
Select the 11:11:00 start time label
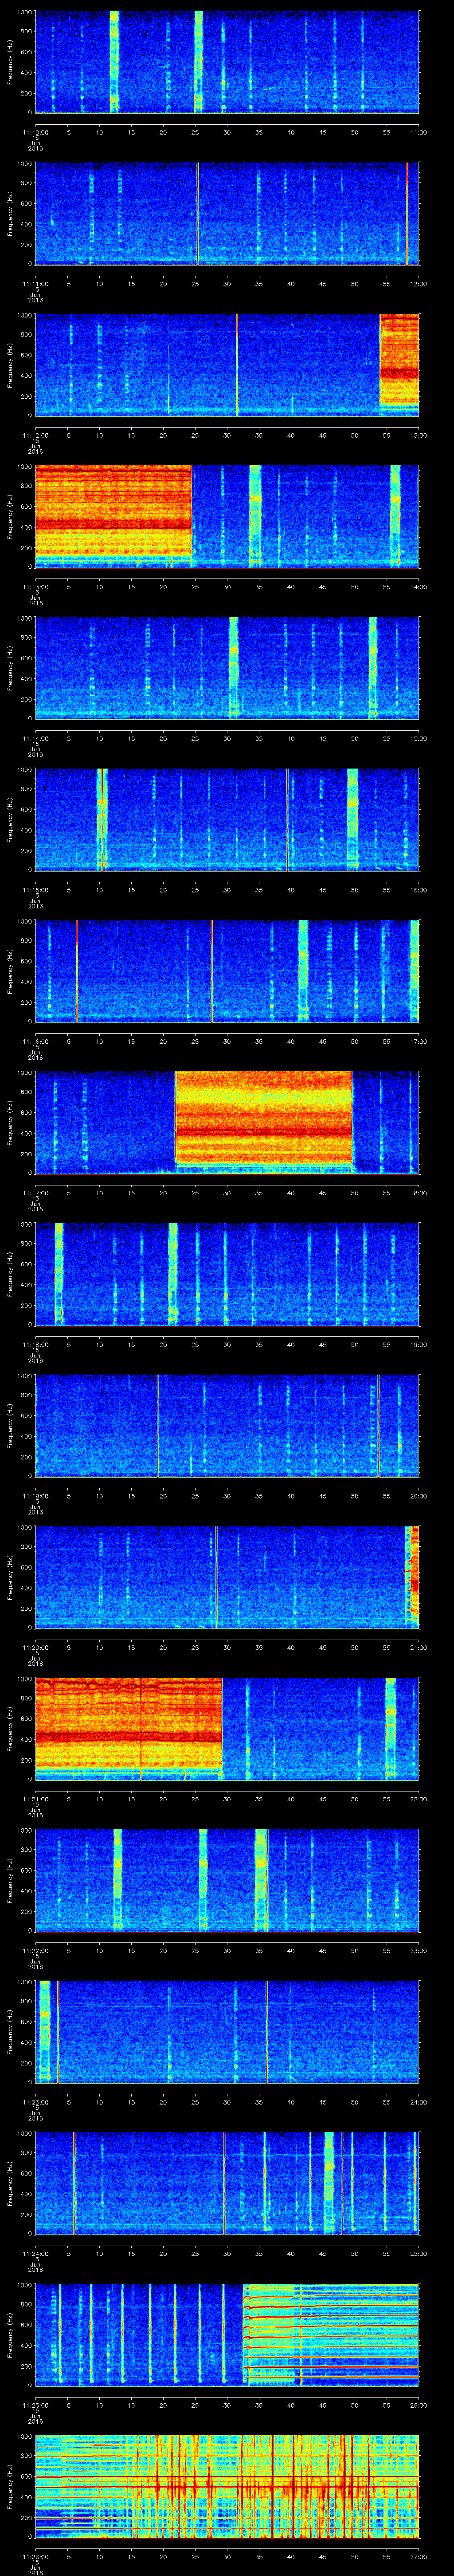[x=35, y=284]
